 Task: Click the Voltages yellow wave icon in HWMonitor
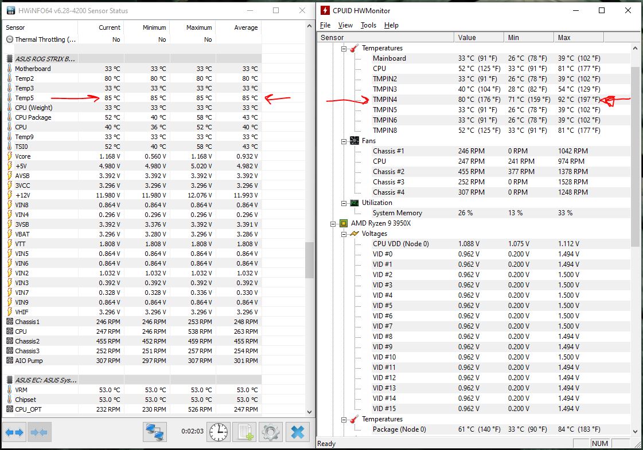[x=354, y=234]
